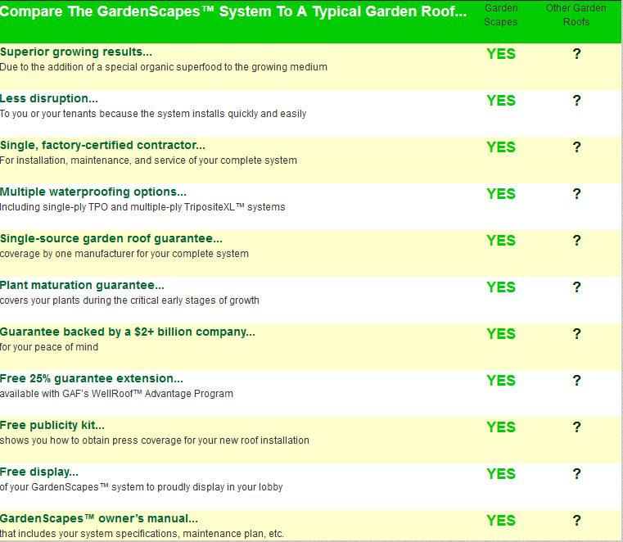Click 'shows you how to obtain press coverage' line

click(155, 440)
